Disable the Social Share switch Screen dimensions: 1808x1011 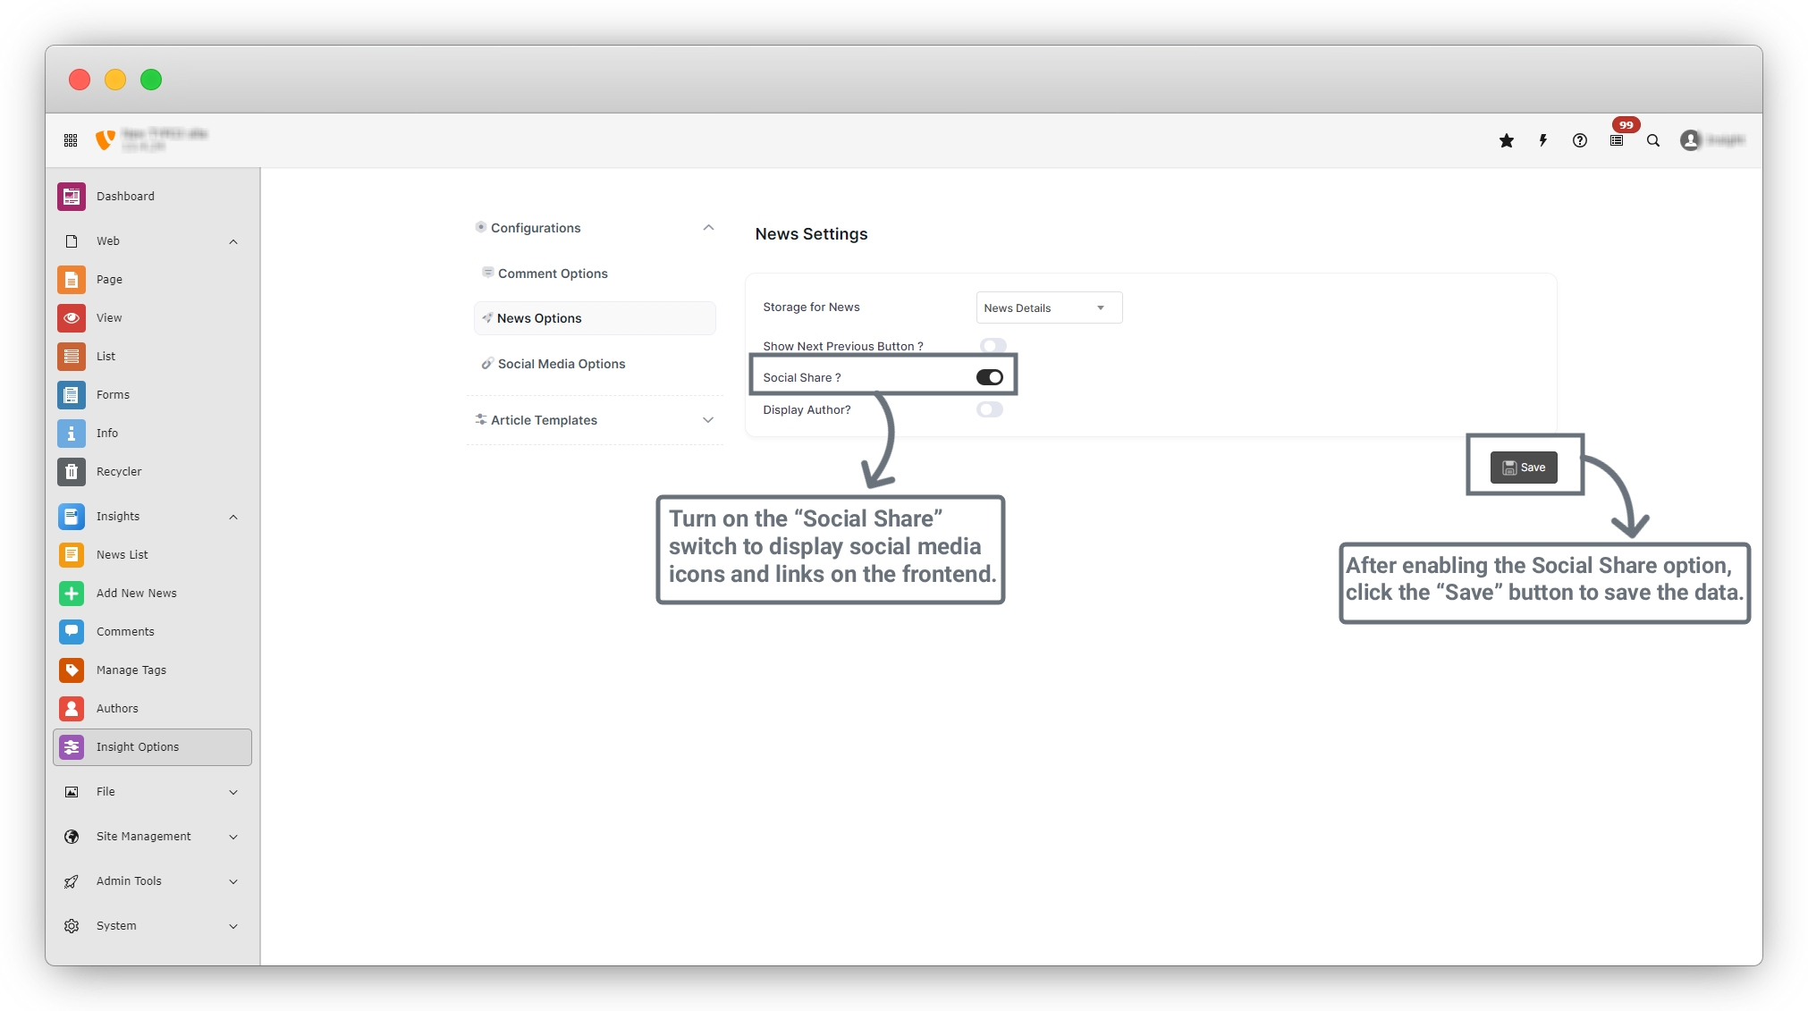(x=990, y=377)
